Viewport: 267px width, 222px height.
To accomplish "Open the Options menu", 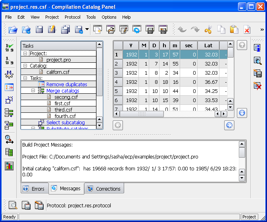I will 109,17.
